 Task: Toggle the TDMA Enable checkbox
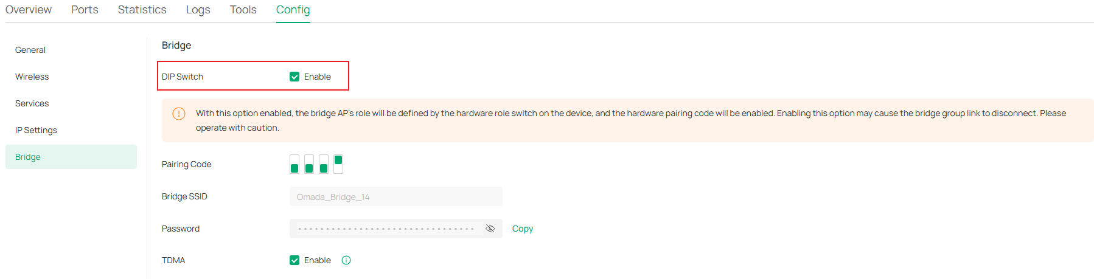tap(294, 260)
